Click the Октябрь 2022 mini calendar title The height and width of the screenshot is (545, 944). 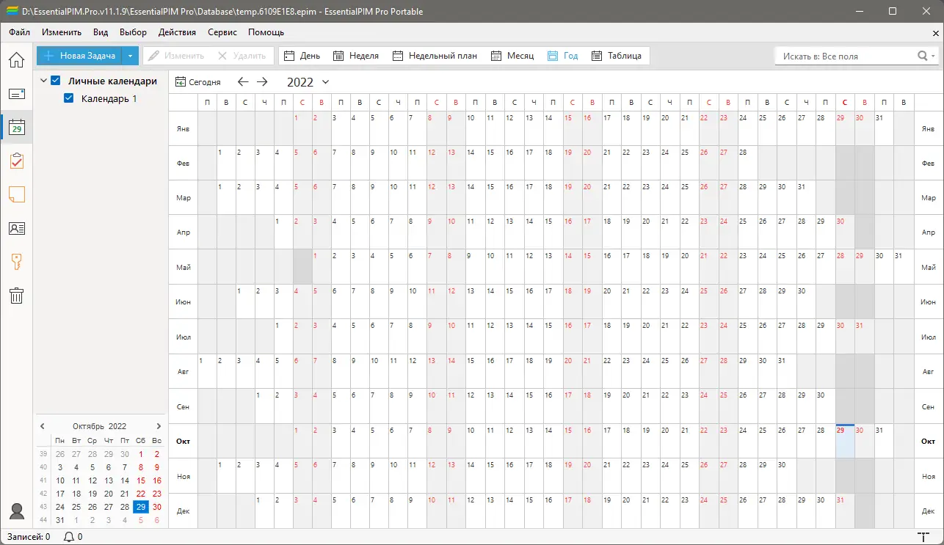point(100,426)
